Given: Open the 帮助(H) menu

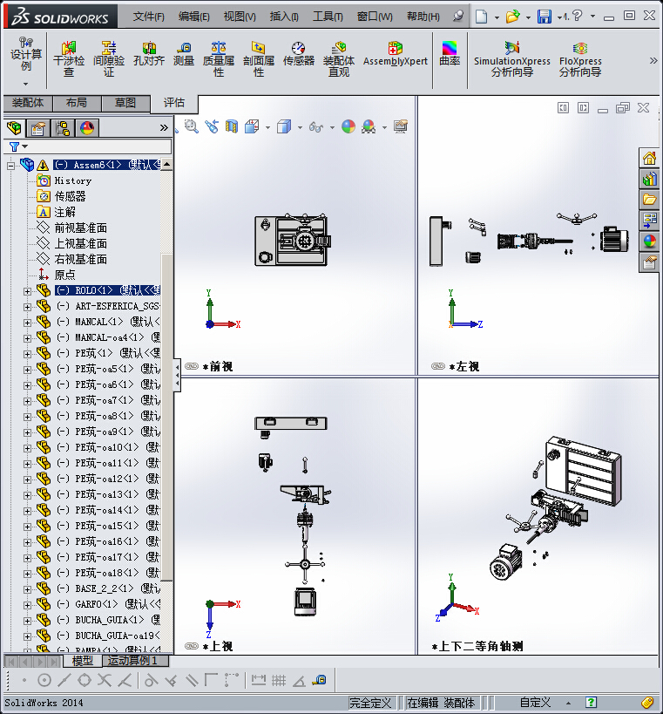Looking at the screenshot, I should (x=423, y=17).
